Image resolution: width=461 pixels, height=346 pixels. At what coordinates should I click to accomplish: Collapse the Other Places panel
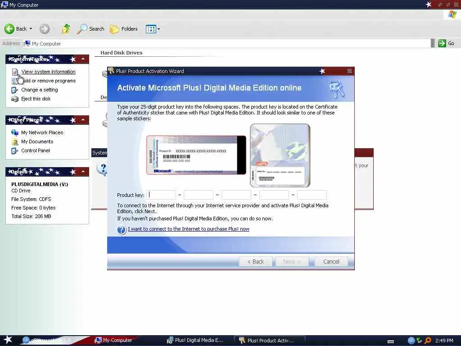coord(83,120)
